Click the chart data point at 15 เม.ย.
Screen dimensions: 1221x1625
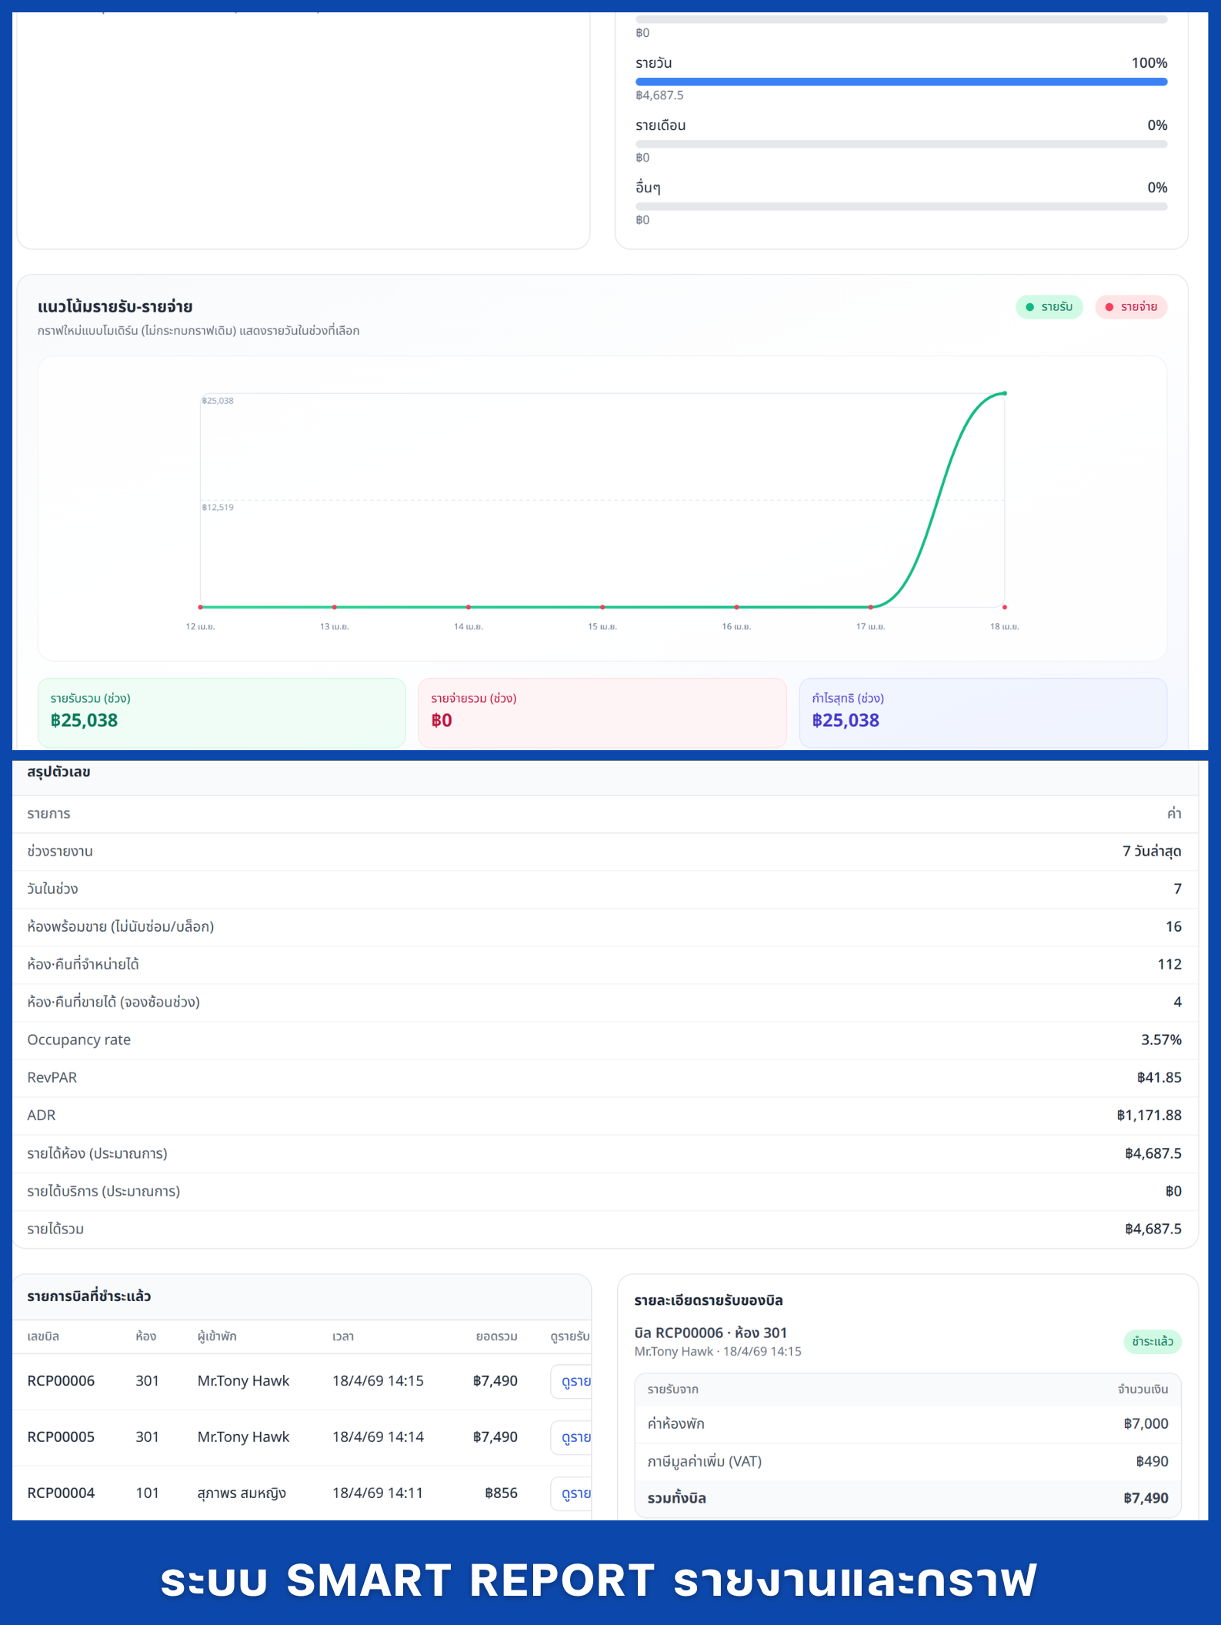602,607
